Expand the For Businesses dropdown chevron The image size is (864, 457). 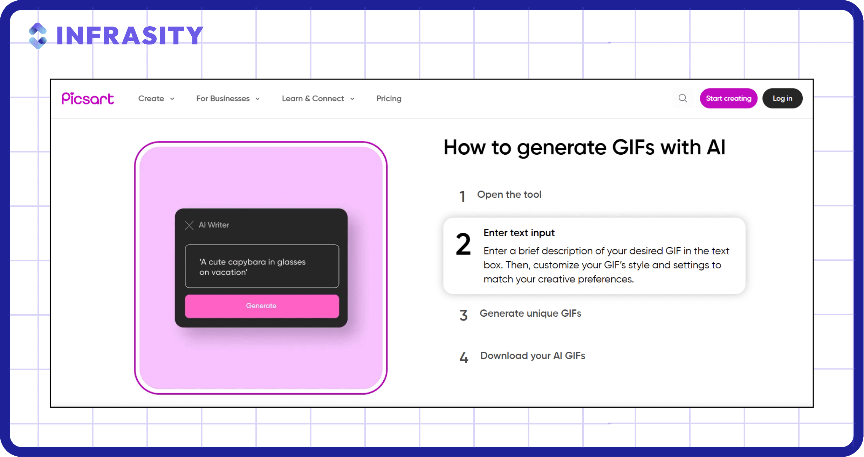258,99
